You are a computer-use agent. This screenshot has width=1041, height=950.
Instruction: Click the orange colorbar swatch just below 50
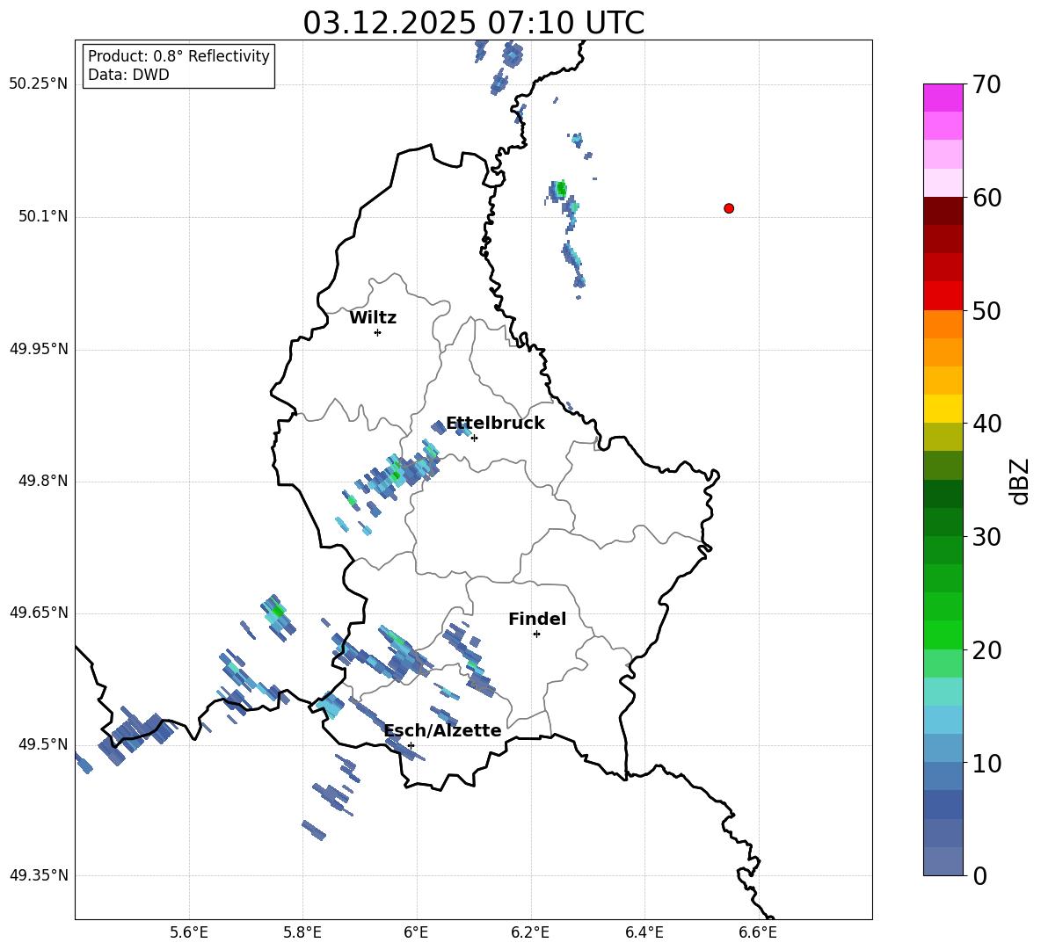click(x=943, y=323)
